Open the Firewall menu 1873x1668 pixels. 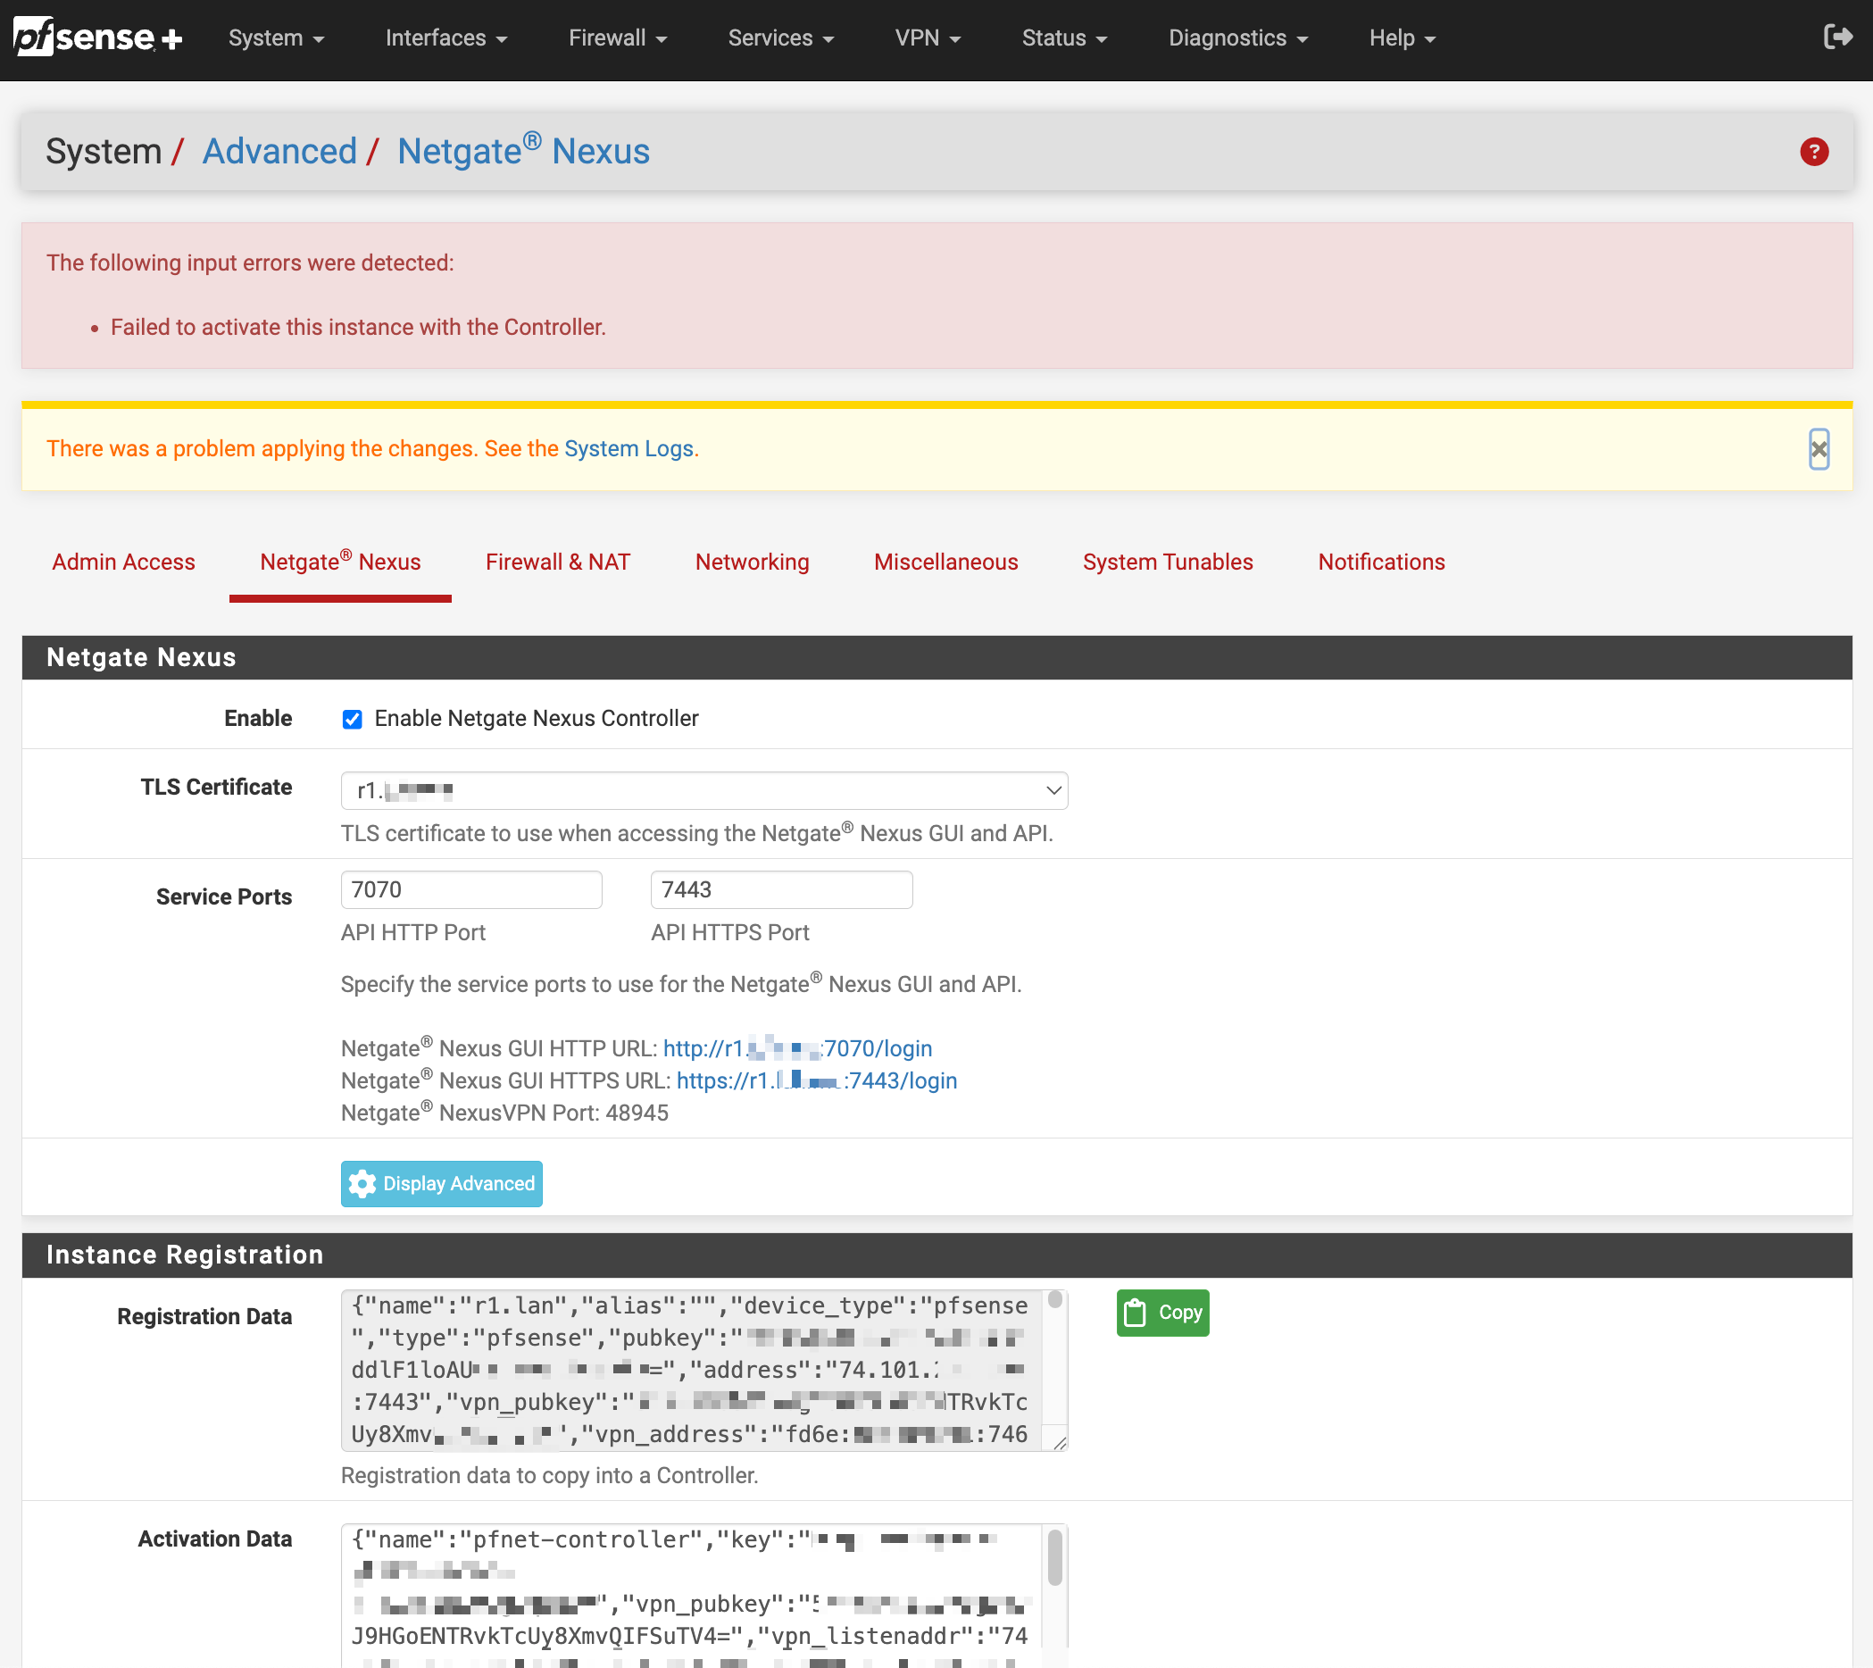coord(617,38)
